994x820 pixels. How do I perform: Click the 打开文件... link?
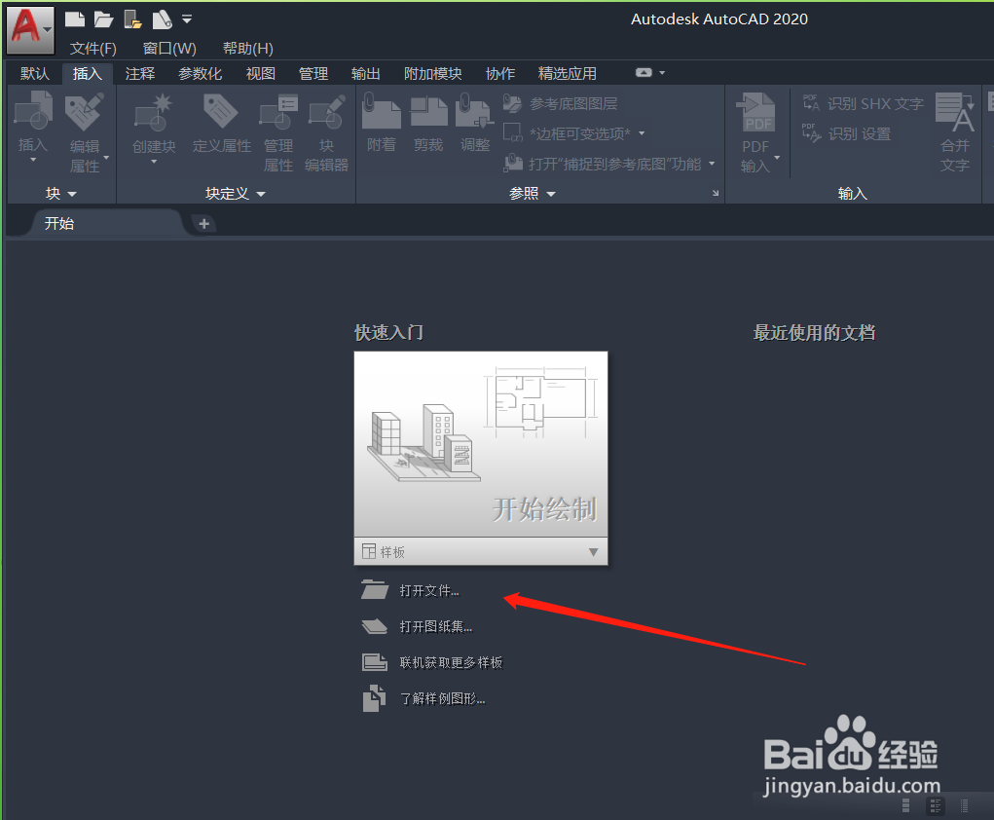pos(429,591)
